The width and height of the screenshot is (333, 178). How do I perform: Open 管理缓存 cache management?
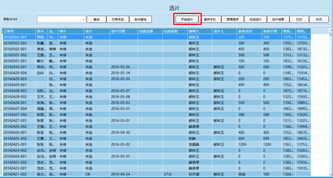pos(232,19)
